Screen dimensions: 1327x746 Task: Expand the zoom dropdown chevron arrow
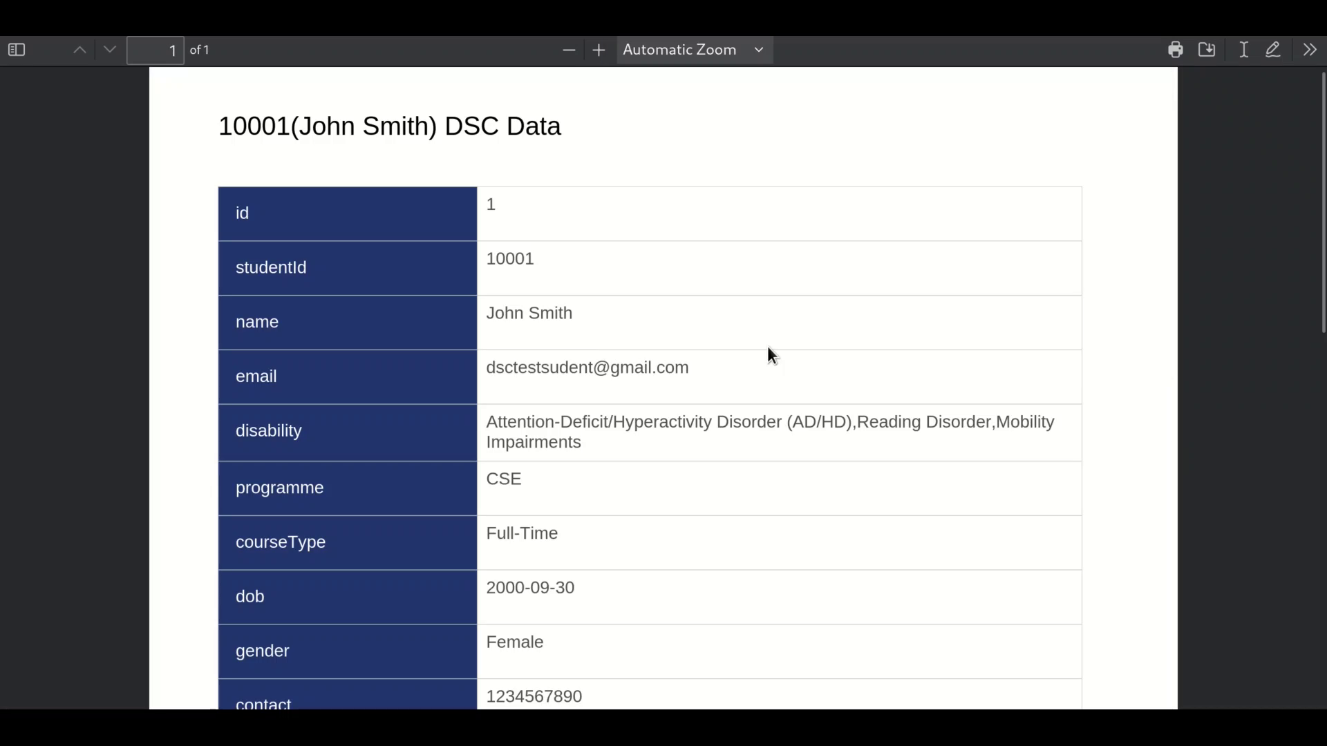pos(759,50)
